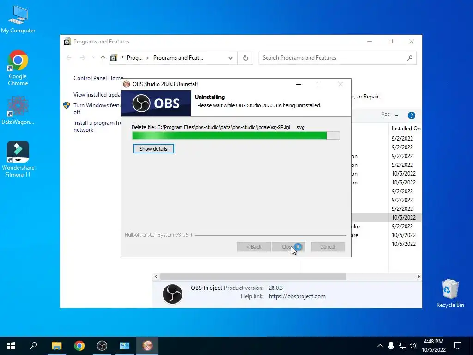Select the highlighted 10/5/2022 program row
473x355 pixels.
387,217
